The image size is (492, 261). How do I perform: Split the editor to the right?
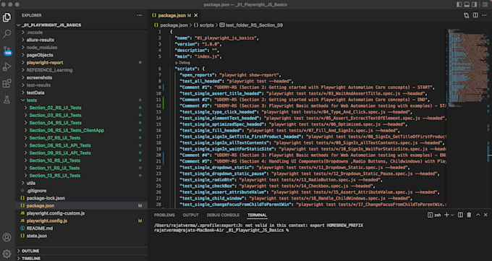(x=475, y=15)
